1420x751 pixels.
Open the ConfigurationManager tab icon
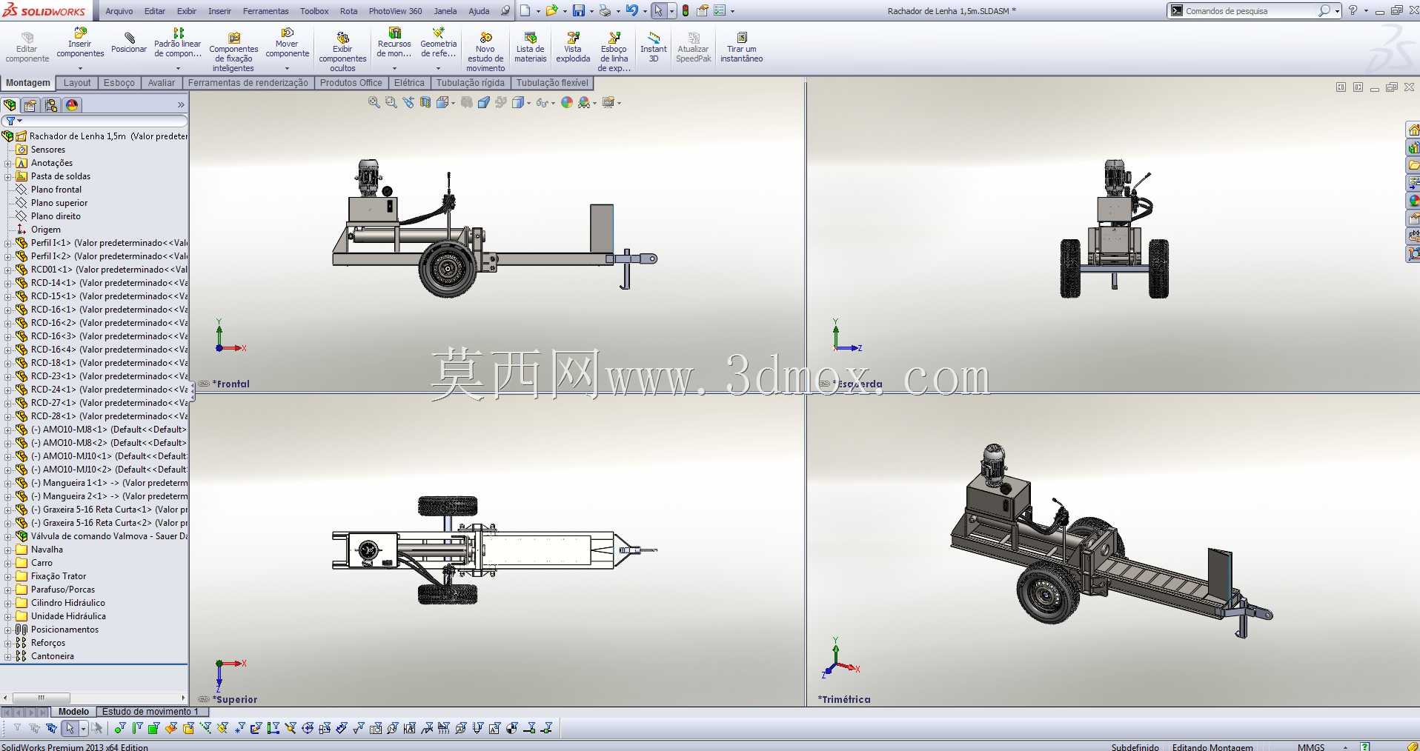51,105
